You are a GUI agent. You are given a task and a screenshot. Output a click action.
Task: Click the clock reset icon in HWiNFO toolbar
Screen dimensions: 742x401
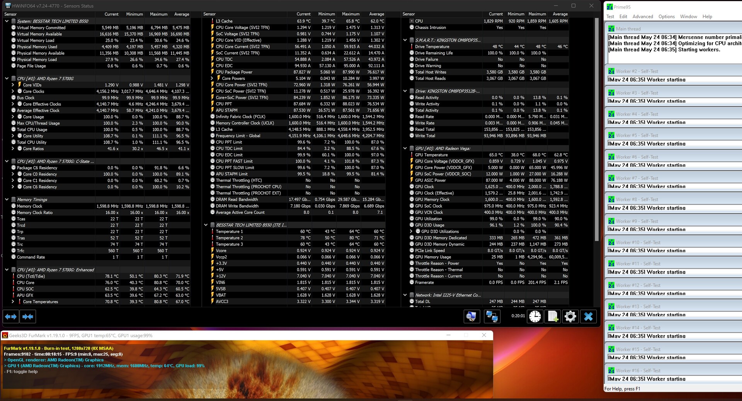coord(535,316)
